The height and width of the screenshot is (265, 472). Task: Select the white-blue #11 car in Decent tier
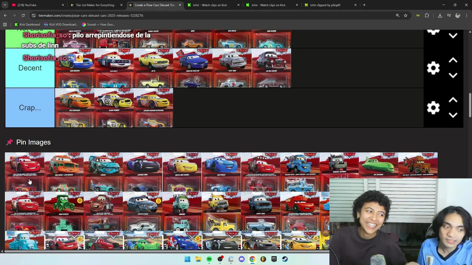(114, 68)
